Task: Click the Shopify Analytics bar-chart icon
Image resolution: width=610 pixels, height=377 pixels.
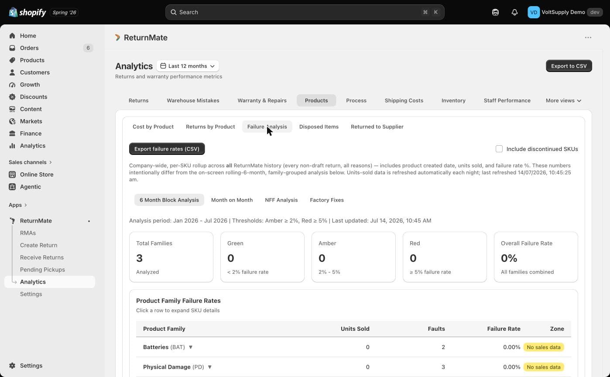Action: point(12,146)
